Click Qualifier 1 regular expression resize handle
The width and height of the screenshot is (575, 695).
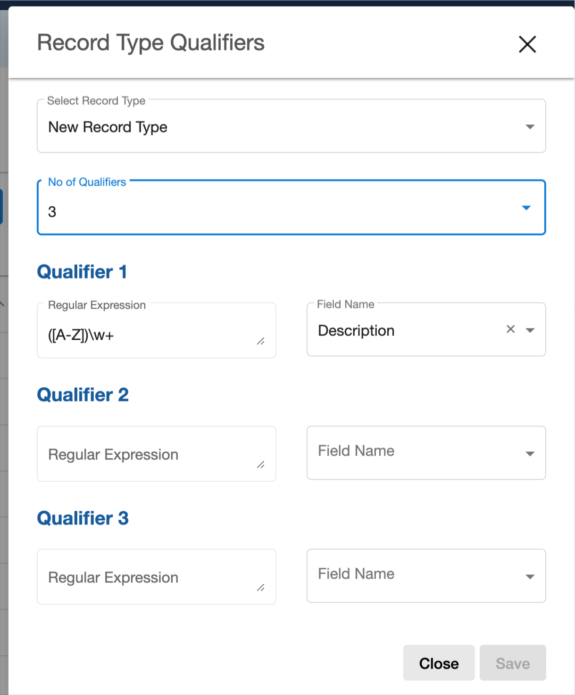(x=261, y=341)
